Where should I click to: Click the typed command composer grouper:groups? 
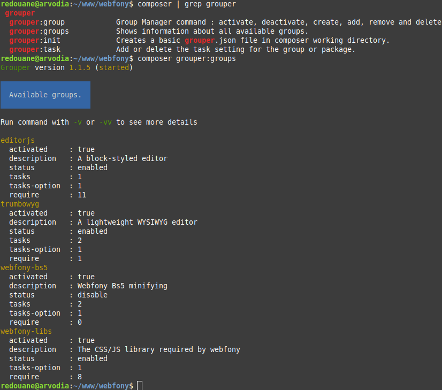click(187, 58)
